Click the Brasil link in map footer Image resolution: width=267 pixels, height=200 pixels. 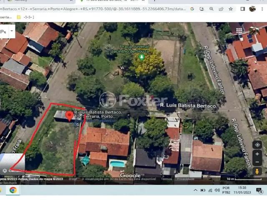pos(73,179)
